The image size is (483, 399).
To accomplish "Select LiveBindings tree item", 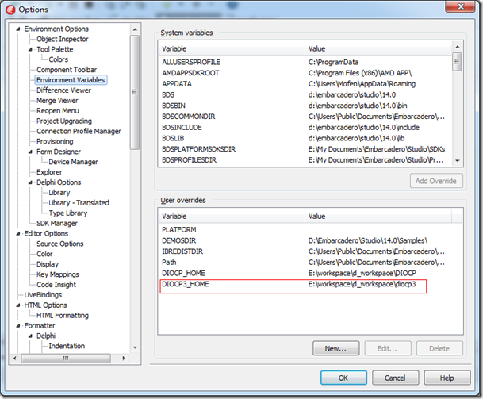I will [43, 295].
